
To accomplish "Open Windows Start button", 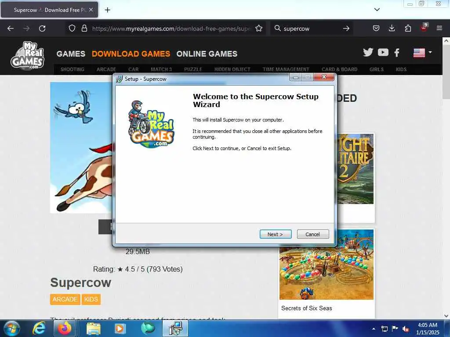I will pyautogui.click(x=11, y=328).
